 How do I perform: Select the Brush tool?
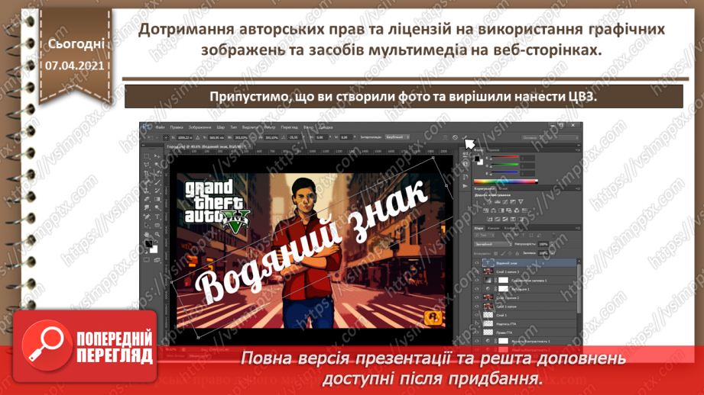(157, 181)
